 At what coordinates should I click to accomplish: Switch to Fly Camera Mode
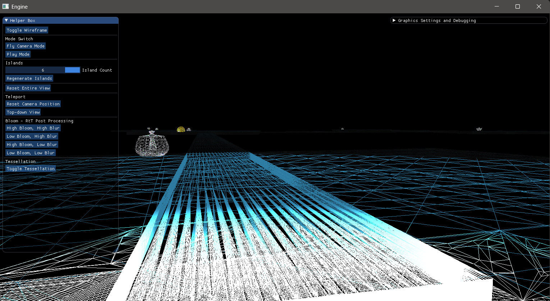(x=26, y=46)
